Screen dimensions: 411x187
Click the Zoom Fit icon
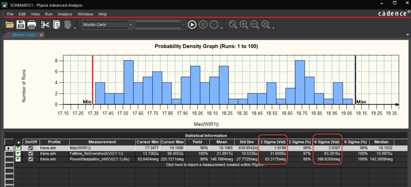265,24
